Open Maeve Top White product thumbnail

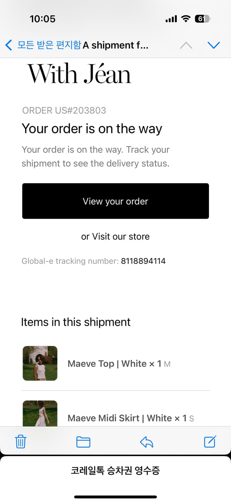point(40,364)
